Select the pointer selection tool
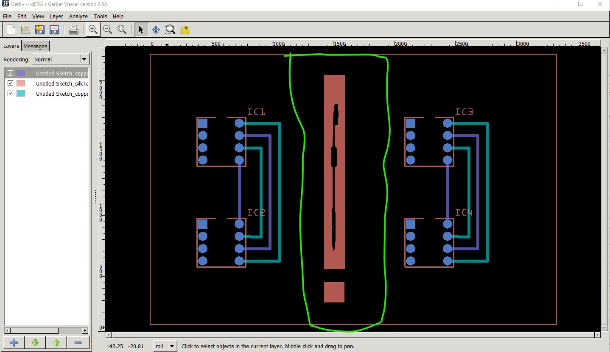Viewport: 610px width, 352px height. (x=141, y=30)
